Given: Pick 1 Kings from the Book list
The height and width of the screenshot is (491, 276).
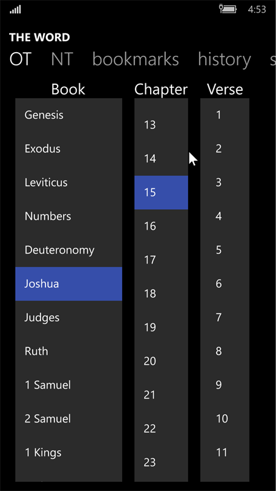Looking at the screenshot, I should (x=69, y=453).
